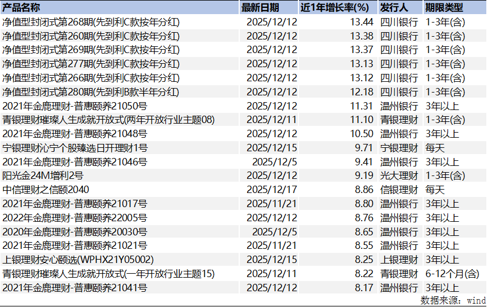Image resolution: width=488 pixels, height=307 pixels.
Task: Click issuer 上银理财 in 发行人 column
Action: point(399,260)
